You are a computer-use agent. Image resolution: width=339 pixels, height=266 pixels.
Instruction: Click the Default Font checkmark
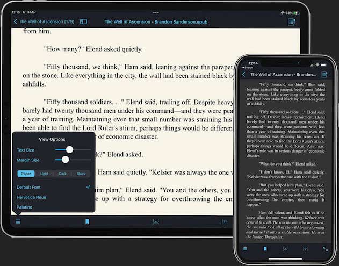coord(88,187)
